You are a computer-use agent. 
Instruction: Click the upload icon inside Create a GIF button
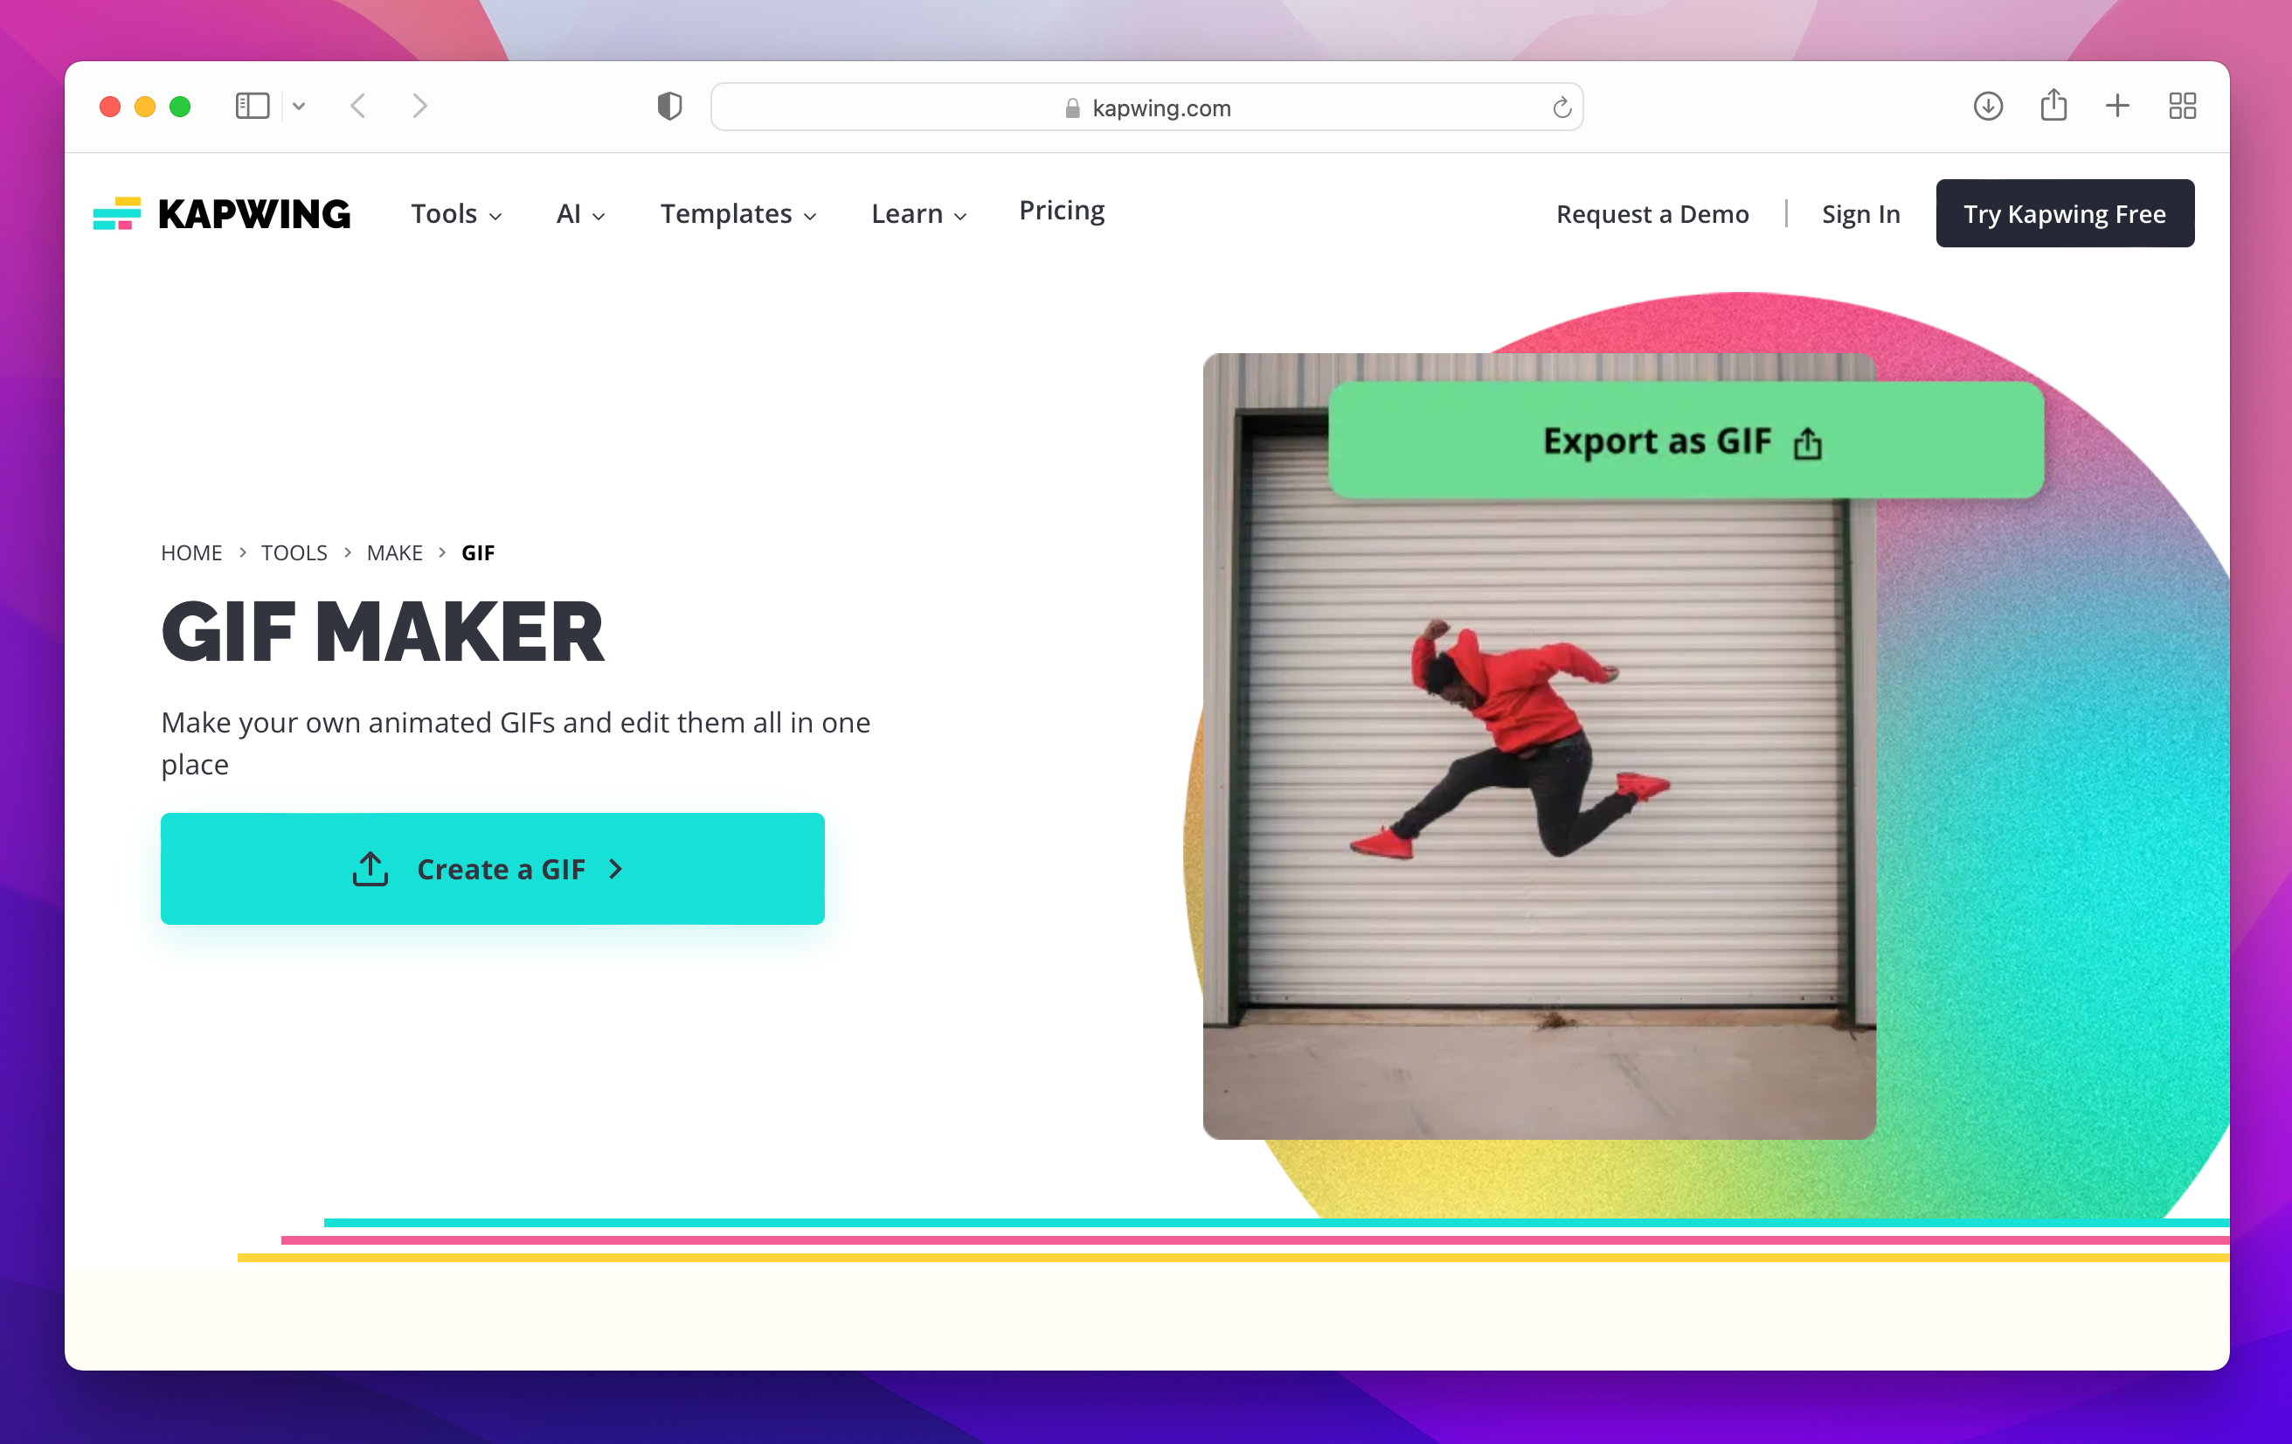pos(371,868)
